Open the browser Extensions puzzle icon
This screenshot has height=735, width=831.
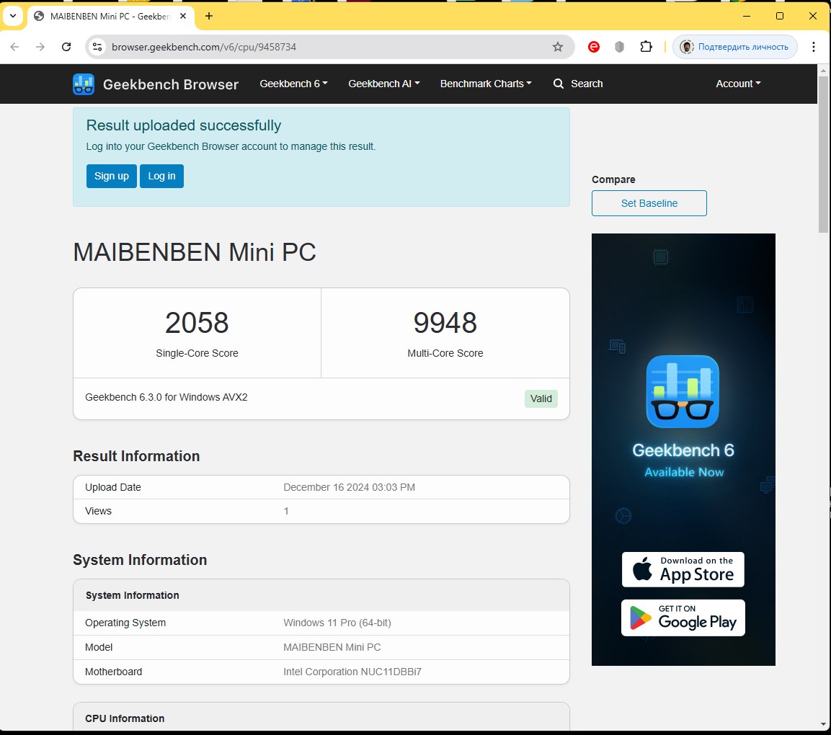click(646, 47)
